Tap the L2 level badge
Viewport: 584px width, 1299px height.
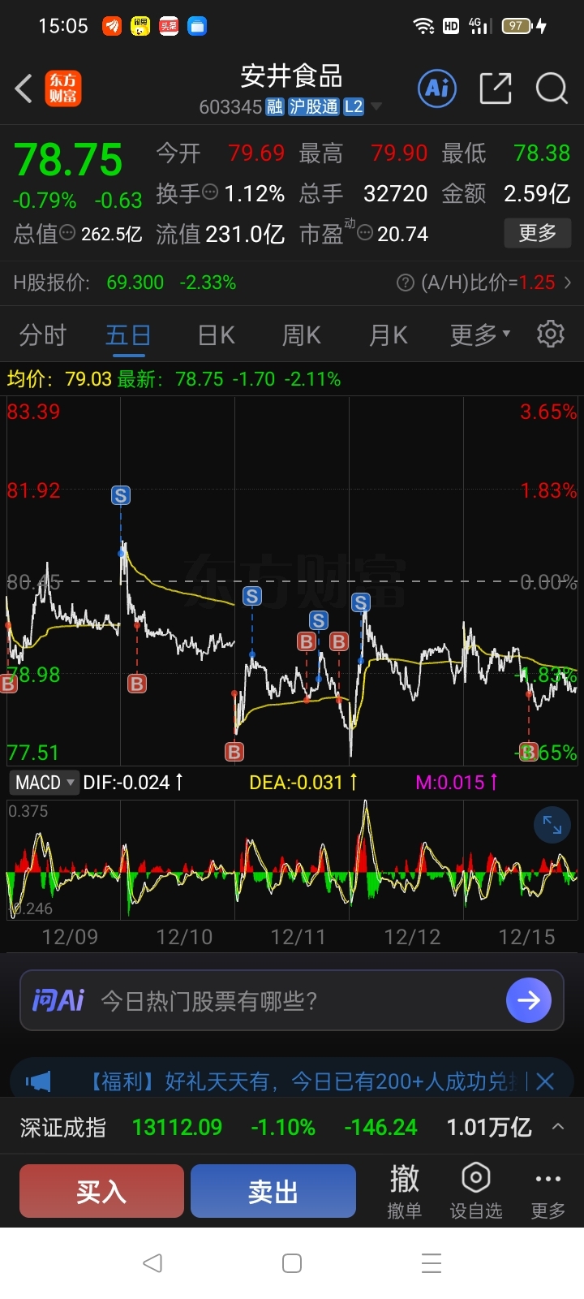(354, 107)
